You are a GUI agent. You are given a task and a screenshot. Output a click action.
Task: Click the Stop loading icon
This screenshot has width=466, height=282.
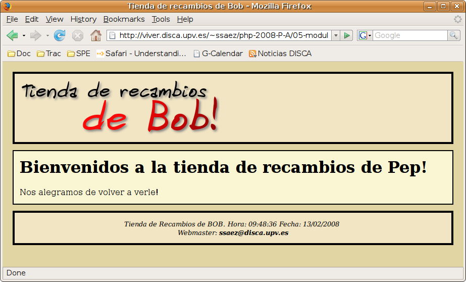(77, 35)
